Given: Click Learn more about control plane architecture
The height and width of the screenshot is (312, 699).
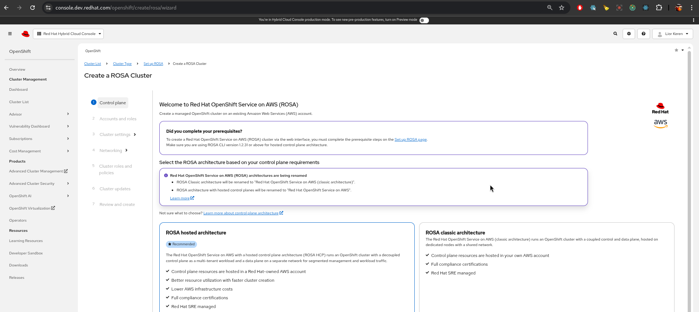Looking at the screenshot, I should 241,213.
